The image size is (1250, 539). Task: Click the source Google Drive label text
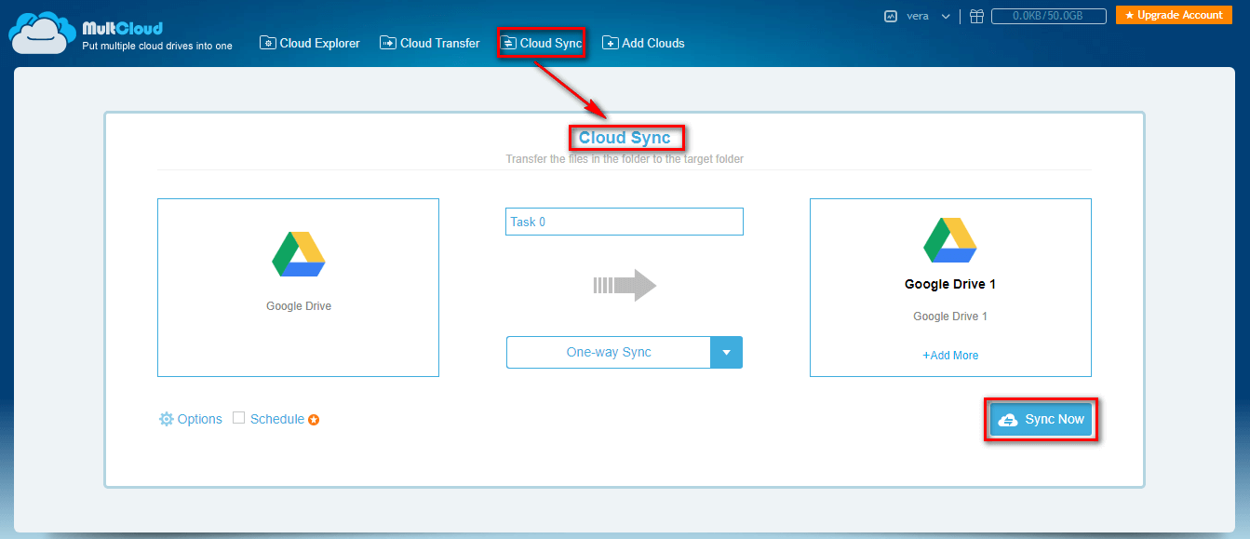point(299,306)
